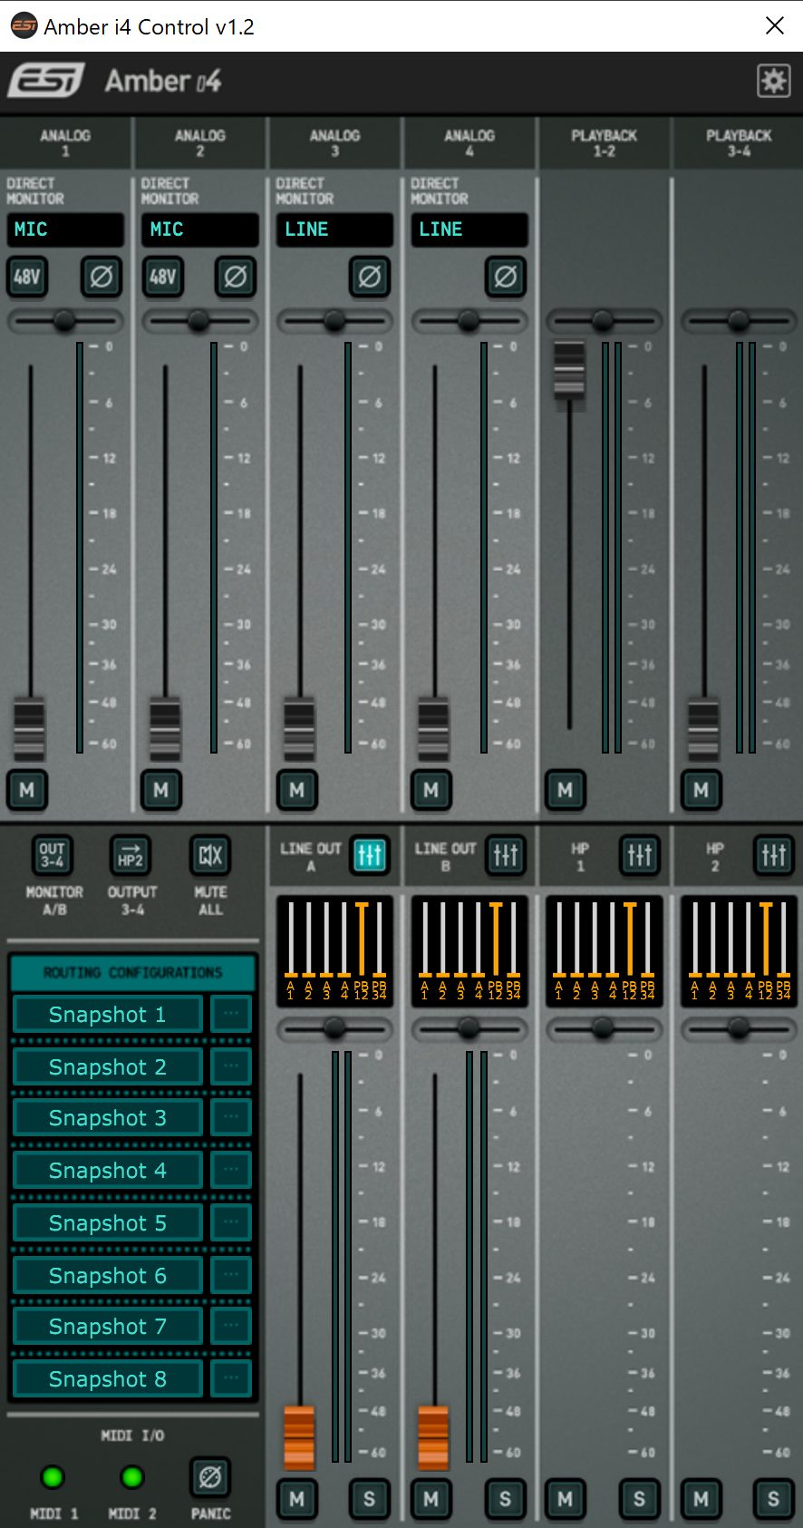
Task: Click HP 1 routing mini-mixer display
Action: point(604,951)
